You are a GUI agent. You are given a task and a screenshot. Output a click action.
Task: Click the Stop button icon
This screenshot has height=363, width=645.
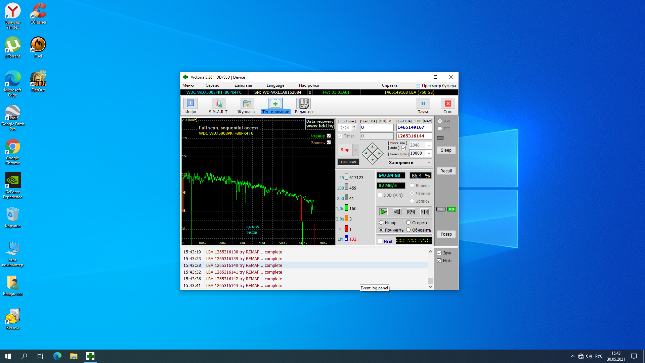[447, 103]
